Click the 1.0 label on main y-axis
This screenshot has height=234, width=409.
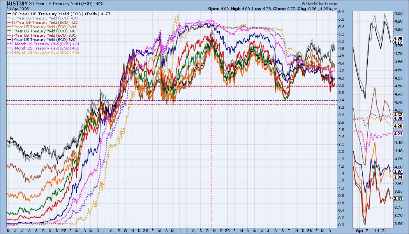(341, 188)
